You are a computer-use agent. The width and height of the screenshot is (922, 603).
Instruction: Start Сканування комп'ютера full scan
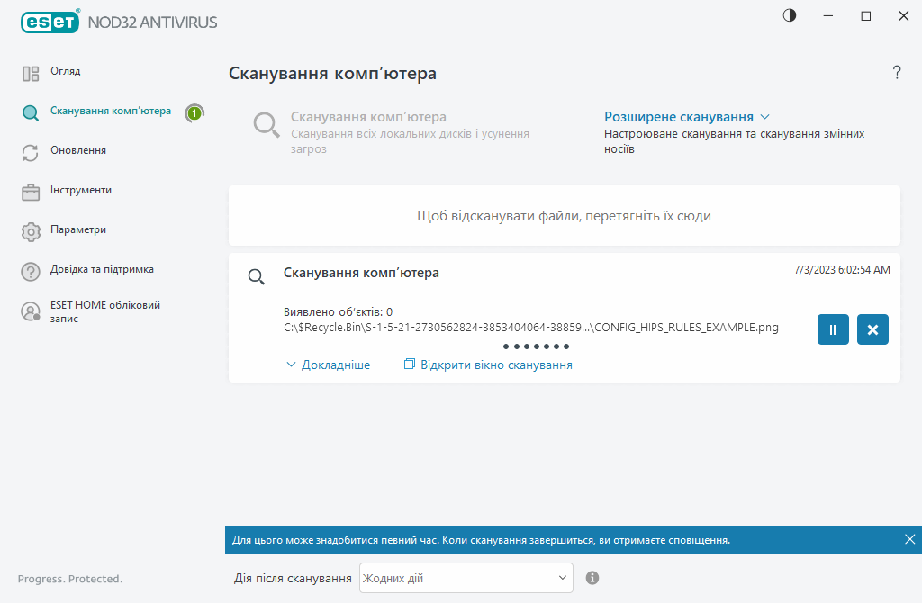368,117
